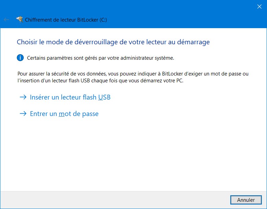This screenshot has width=267, height=209.
Task: Close the BitLocker wizard window
Action: 259,7
